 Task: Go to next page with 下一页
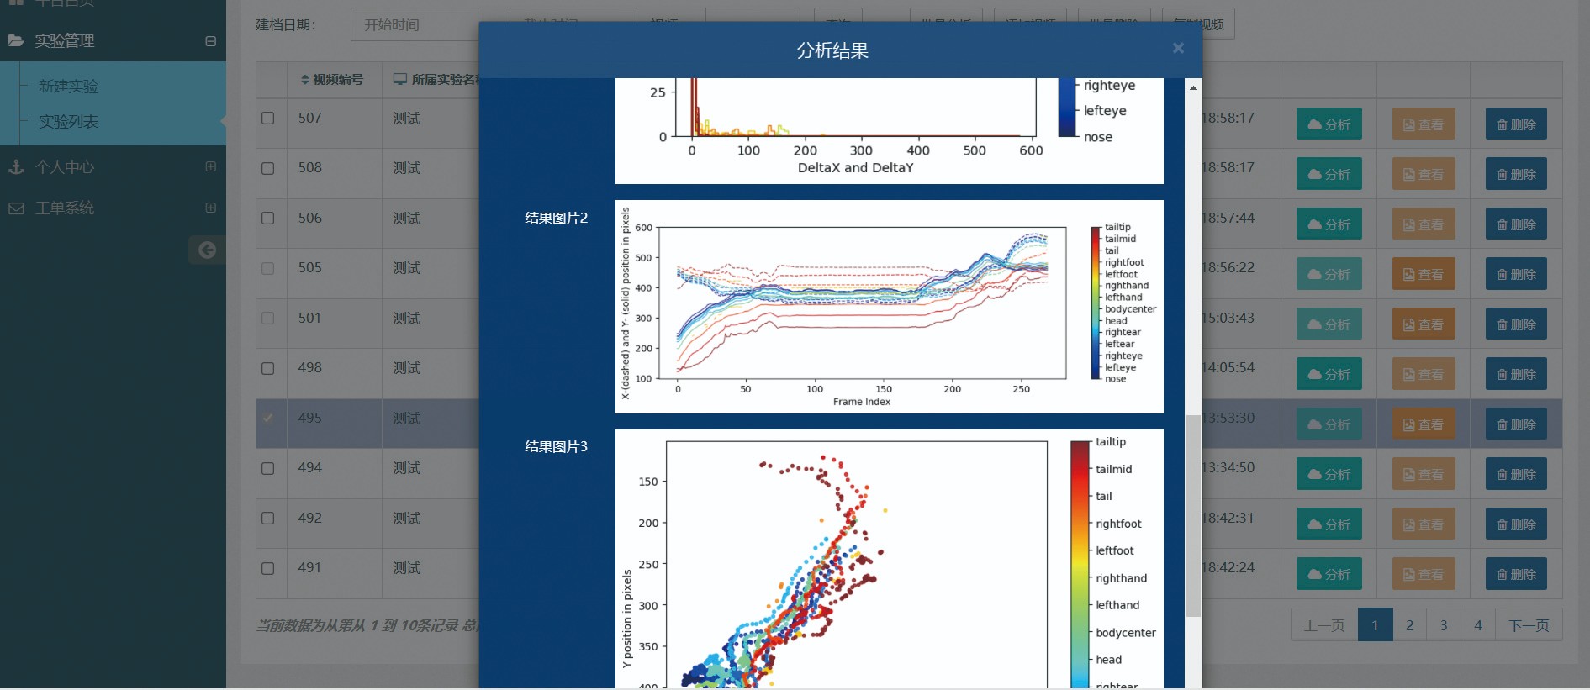tap(1529, 625)
